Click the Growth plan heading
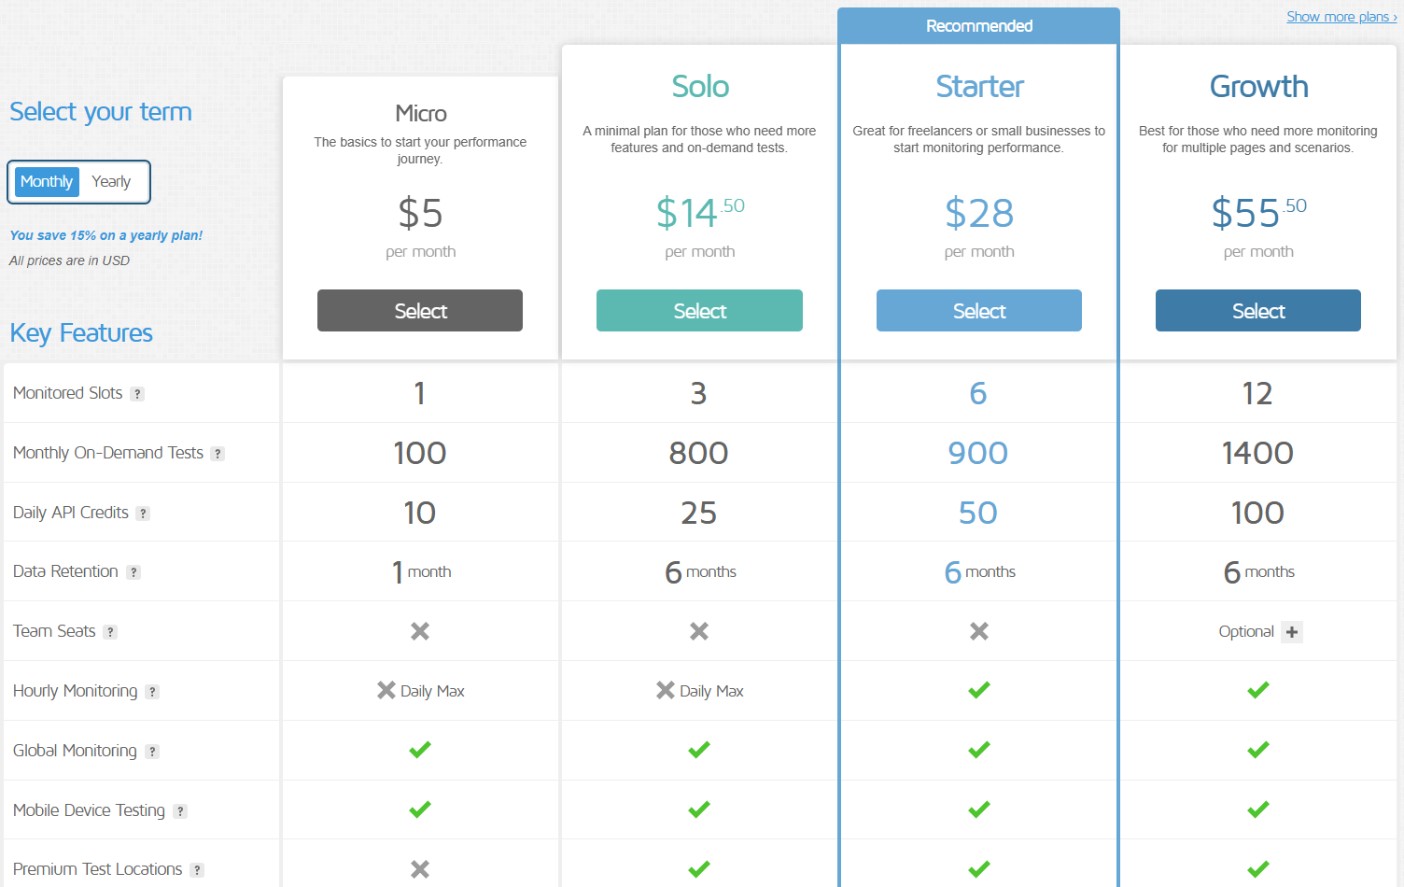Image resolution: width=1404 pixels, height=887 pixels. point(1258,87)
